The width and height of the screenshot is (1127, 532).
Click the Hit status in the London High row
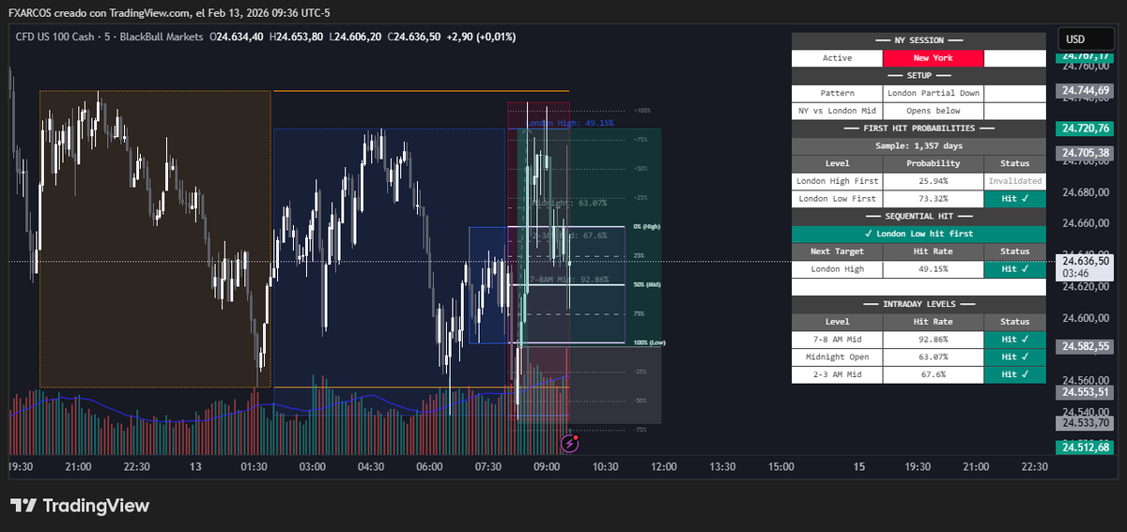(1014, 269)
